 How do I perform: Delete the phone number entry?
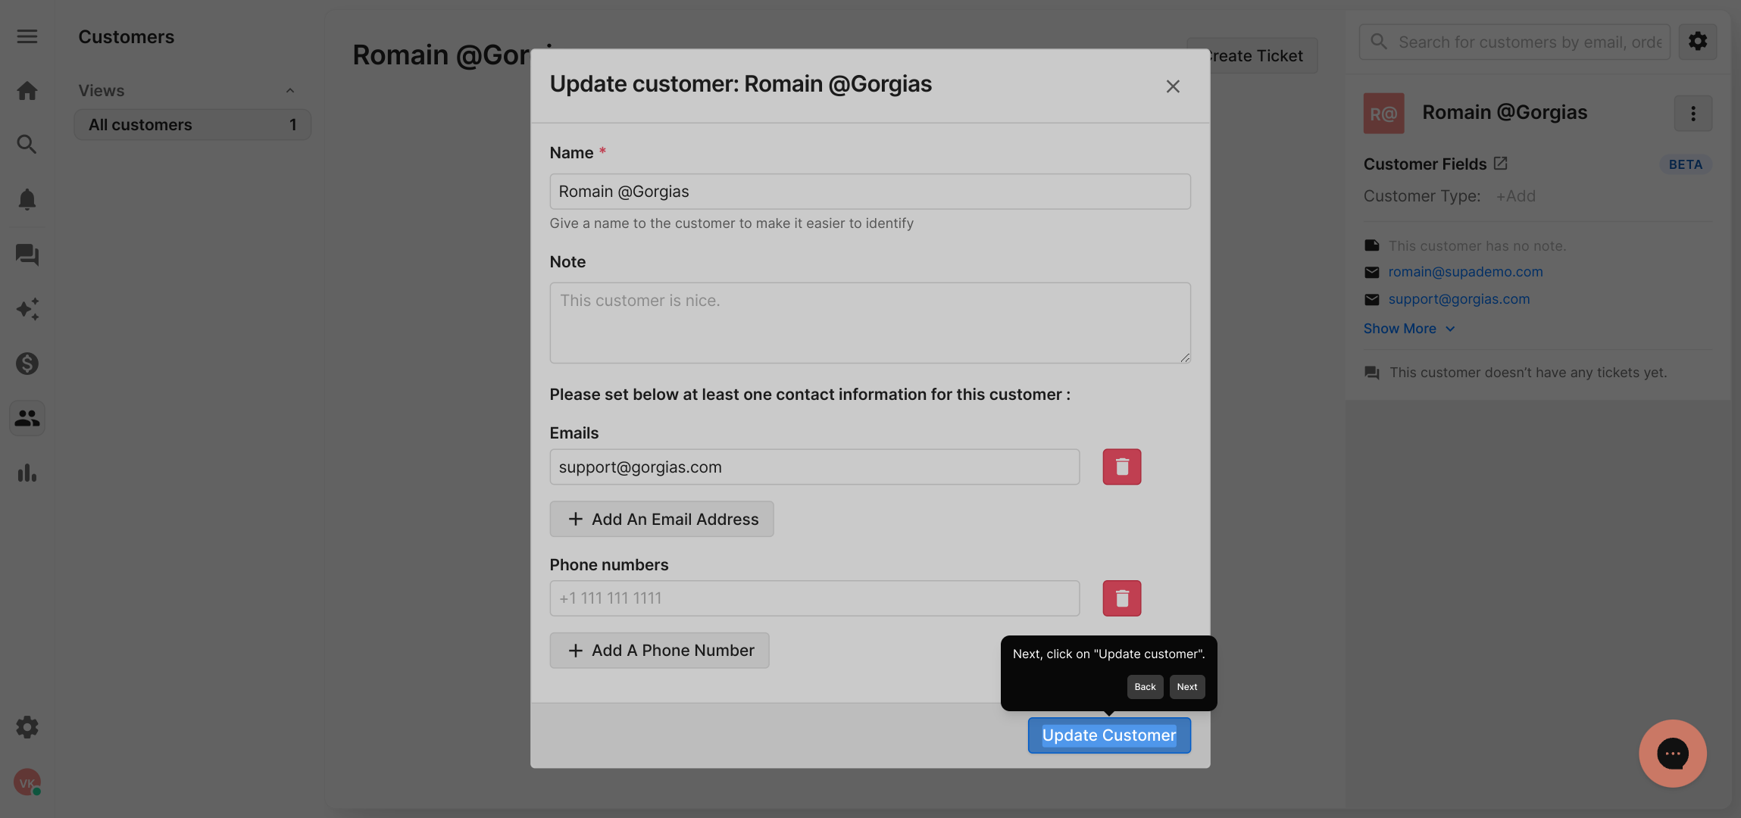1122,598
